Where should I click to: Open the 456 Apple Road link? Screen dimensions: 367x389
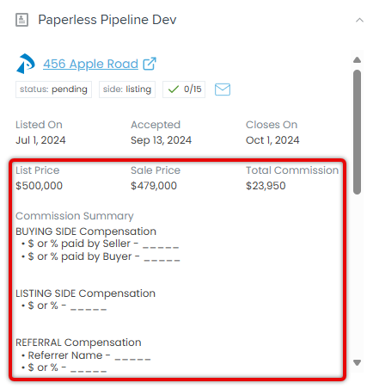[90, 64]
